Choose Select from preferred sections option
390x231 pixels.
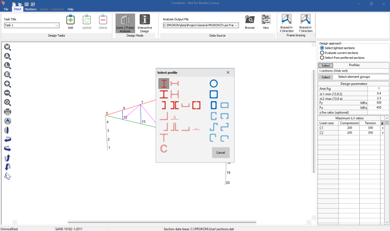(342, 58)
